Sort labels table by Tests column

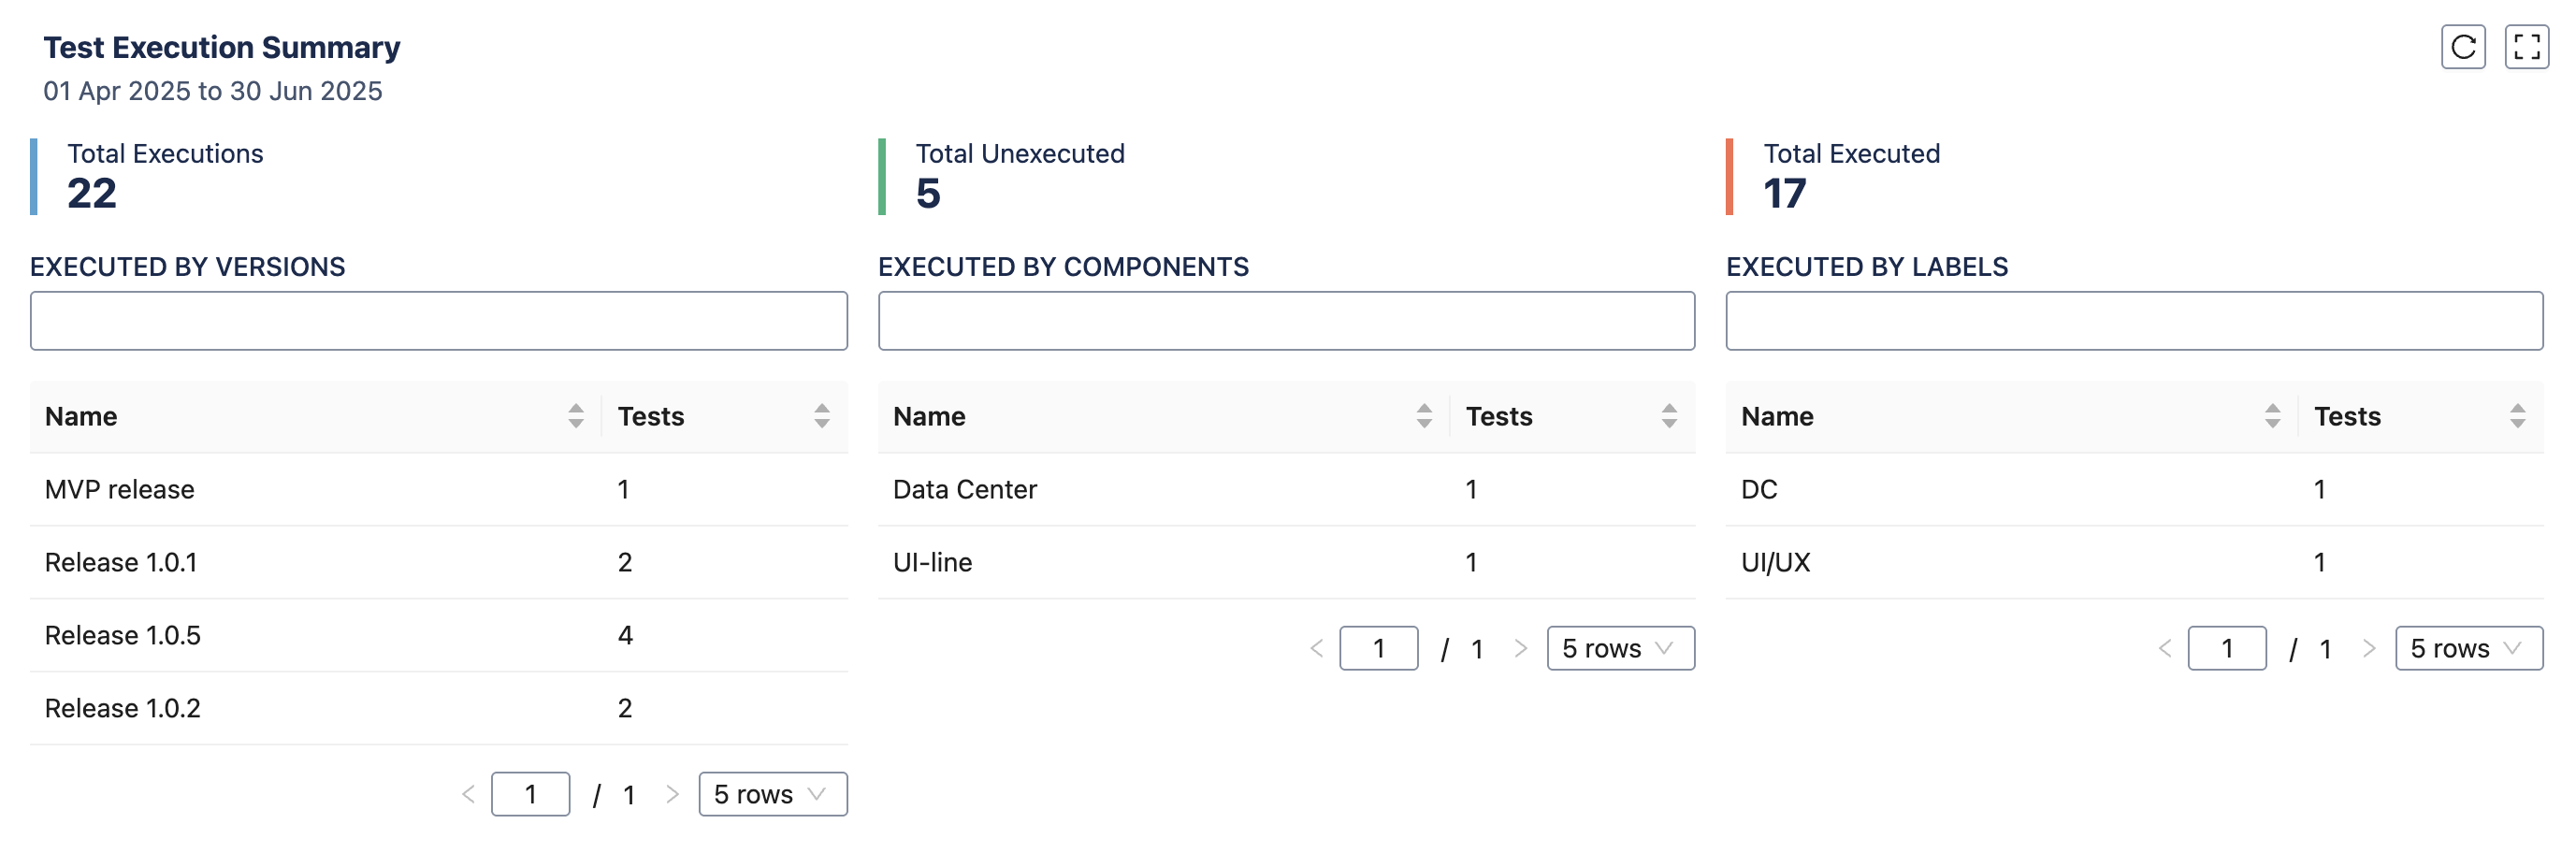click(2517, 416)
